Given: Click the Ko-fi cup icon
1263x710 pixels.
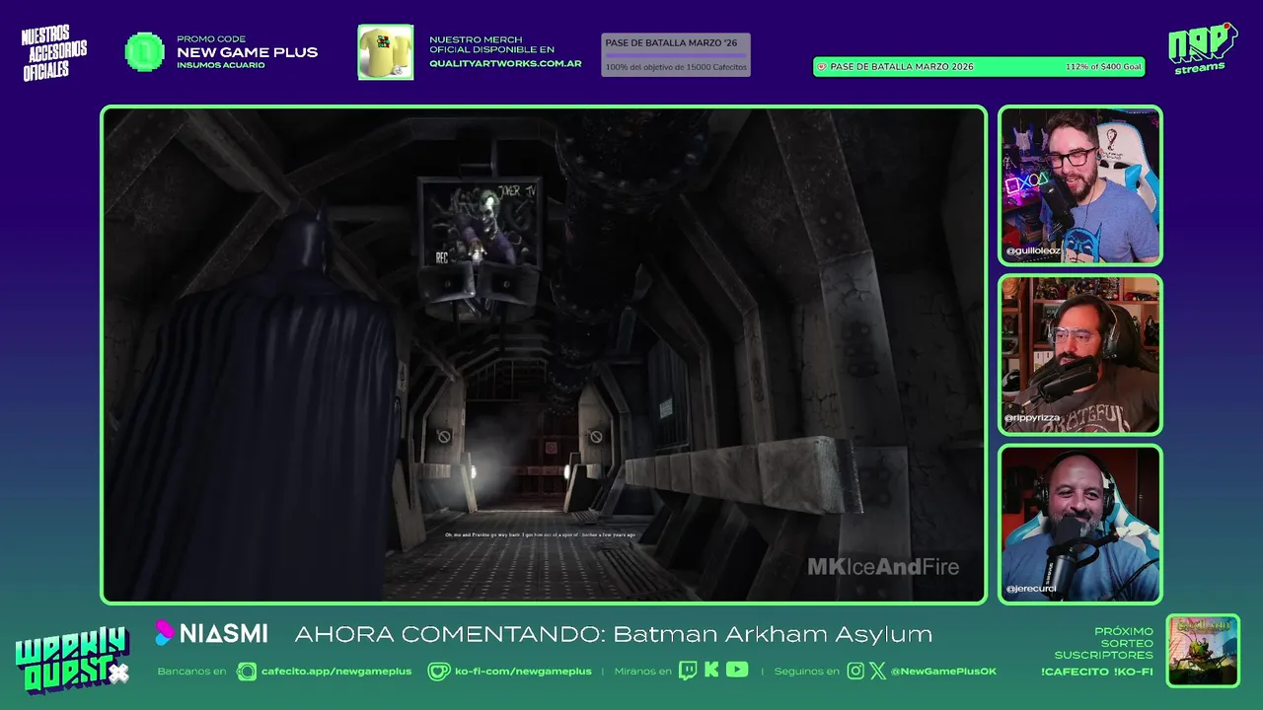Looking at the screenshot, I should (x=438, y=672).
